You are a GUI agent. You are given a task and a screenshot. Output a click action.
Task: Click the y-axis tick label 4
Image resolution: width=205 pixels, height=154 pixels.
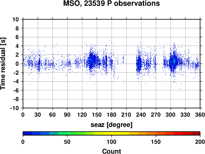tap(17, 46)
